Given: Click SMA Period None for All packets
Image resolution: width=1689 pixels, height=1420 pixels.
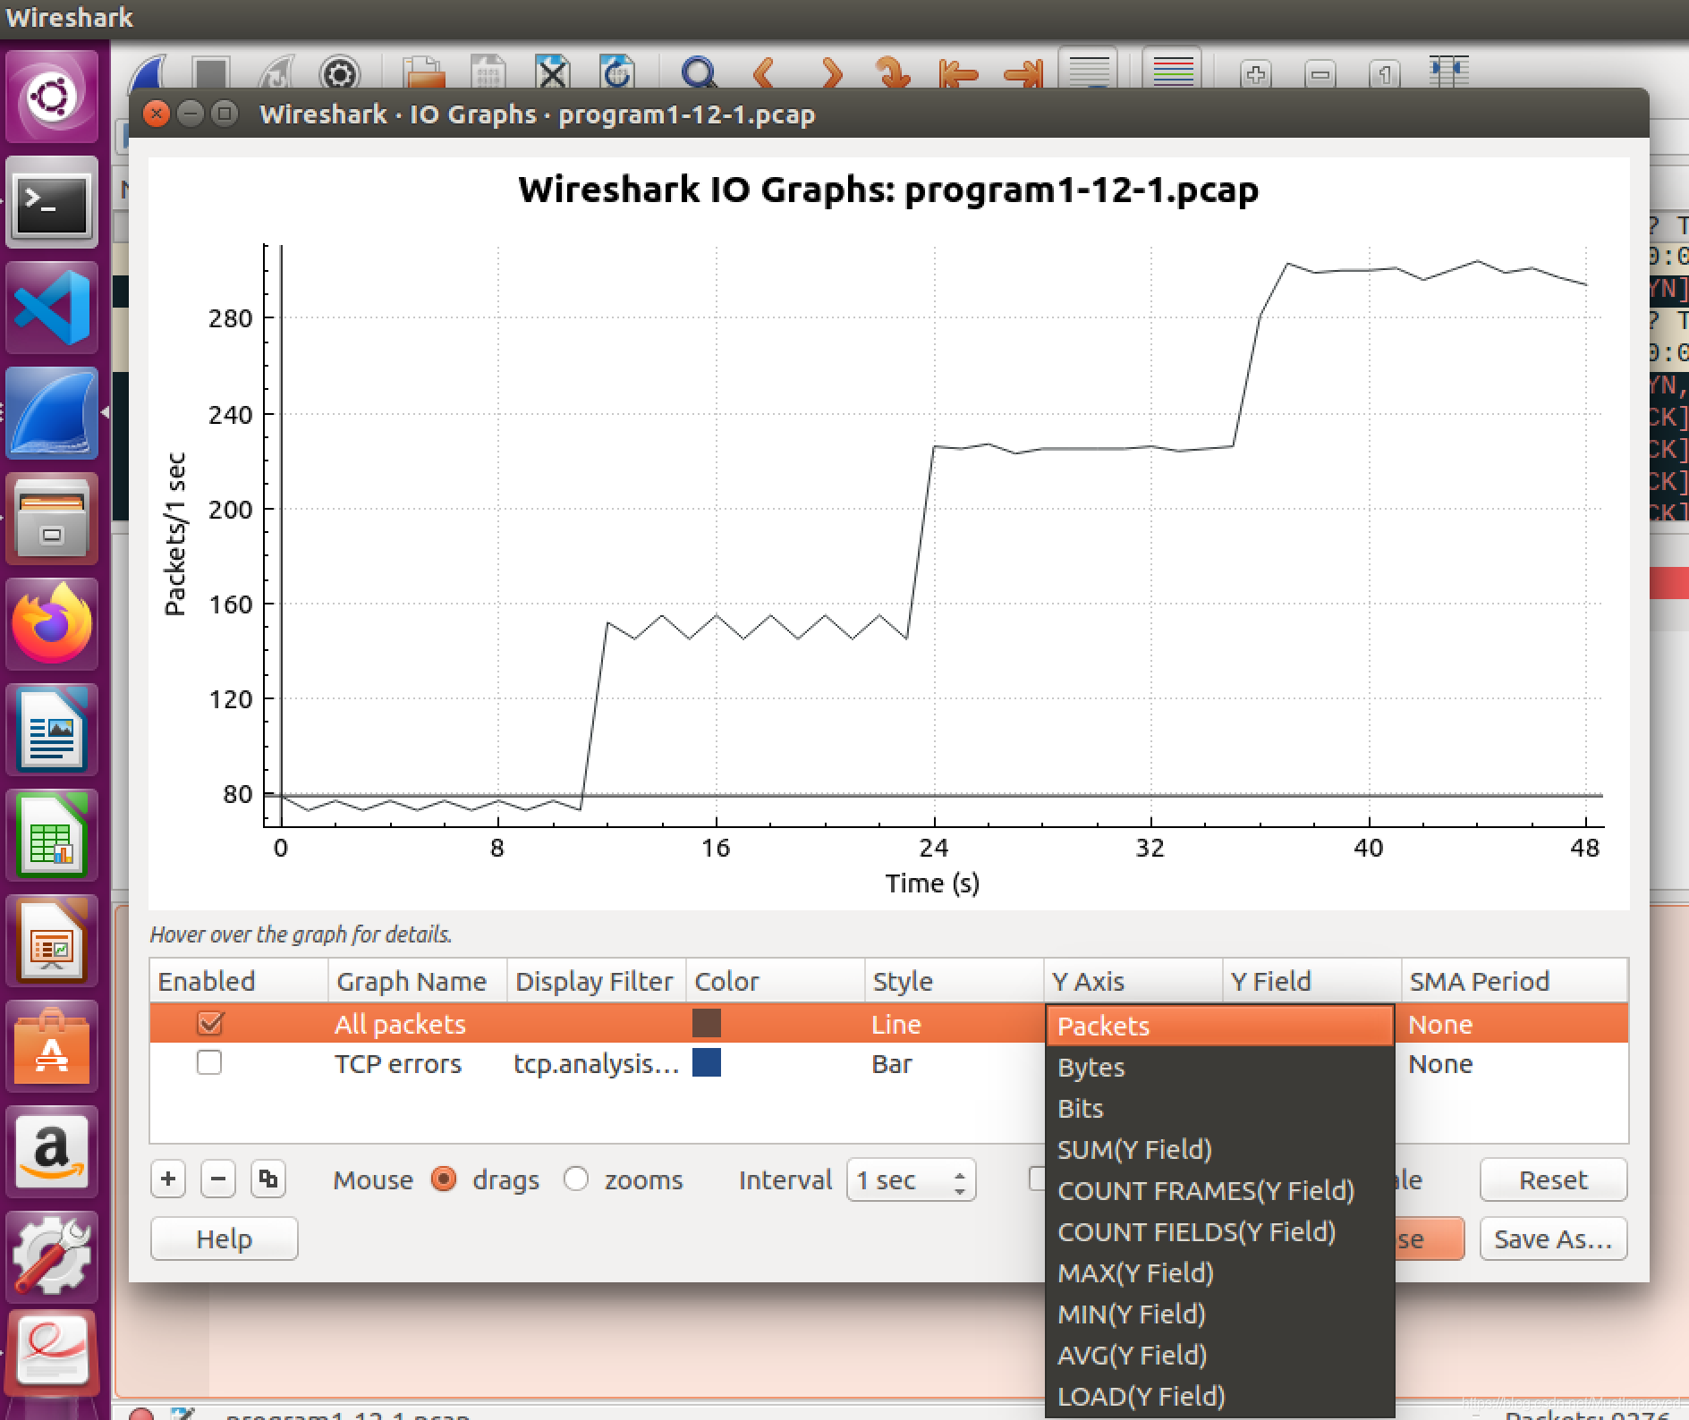Looking at the screenshot, I should [x=1514, y=1024].
